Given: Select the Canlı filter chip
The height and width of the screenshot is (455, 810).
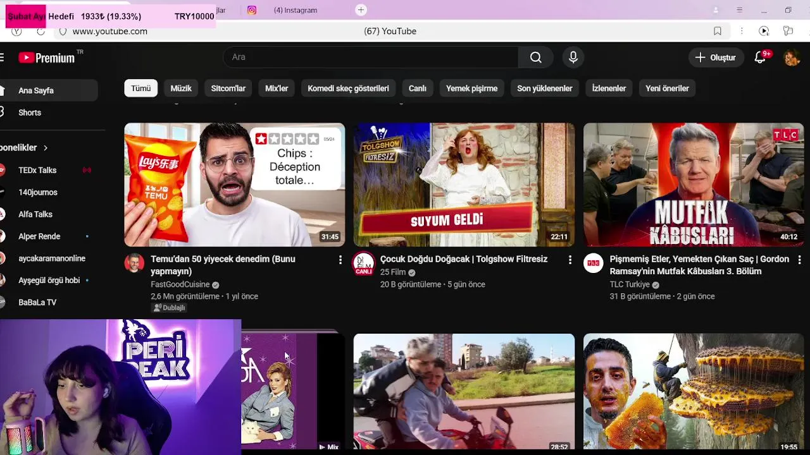Looking at the screenshot, I should (x=418, y=88).
